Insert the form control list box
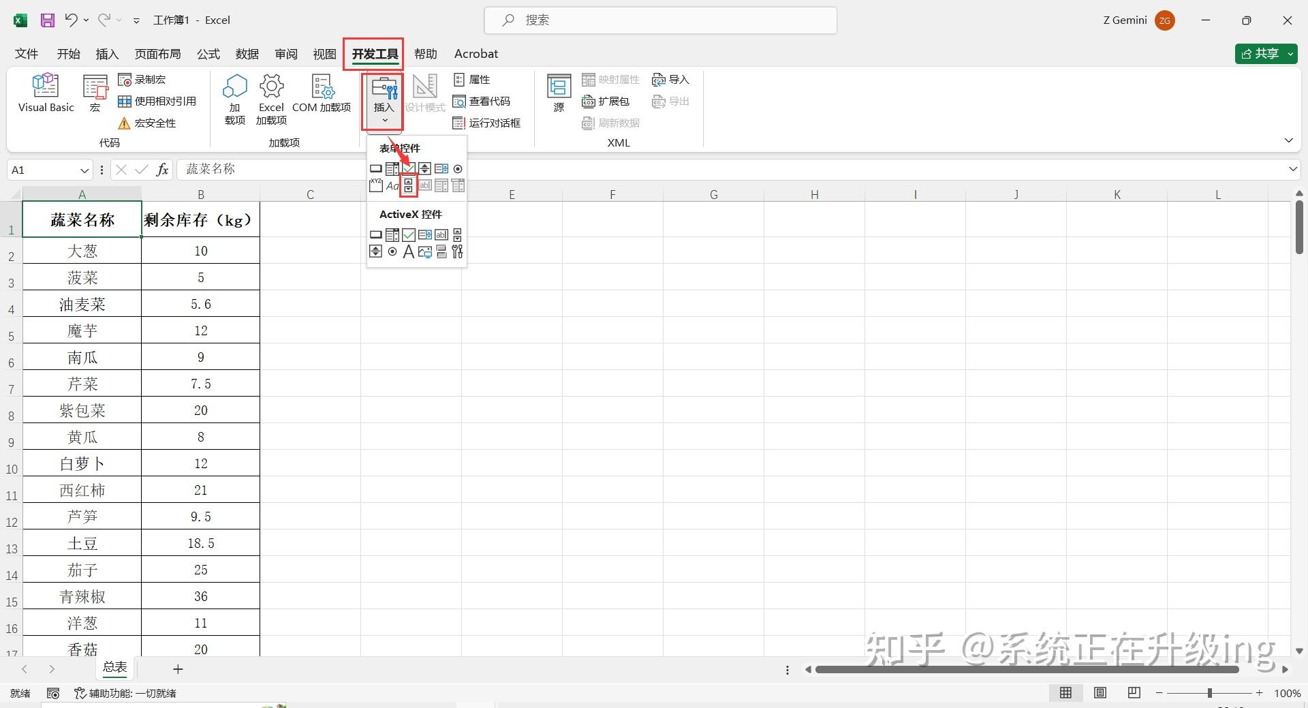 coord(441,168)
